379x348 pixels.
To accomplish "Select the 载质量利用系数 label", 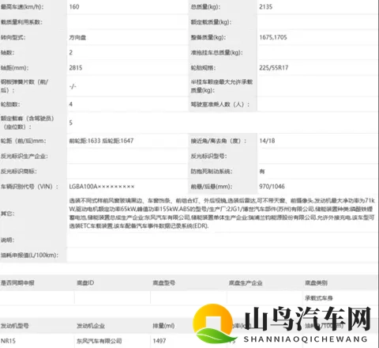I will pyautogui.click(x=21, y=22).
